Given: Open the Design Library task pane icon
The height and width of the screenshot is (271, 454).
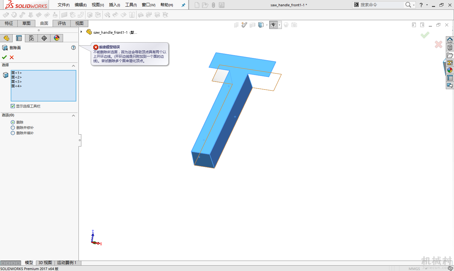Looking at the screenshot, I should (x=450, y=48).
